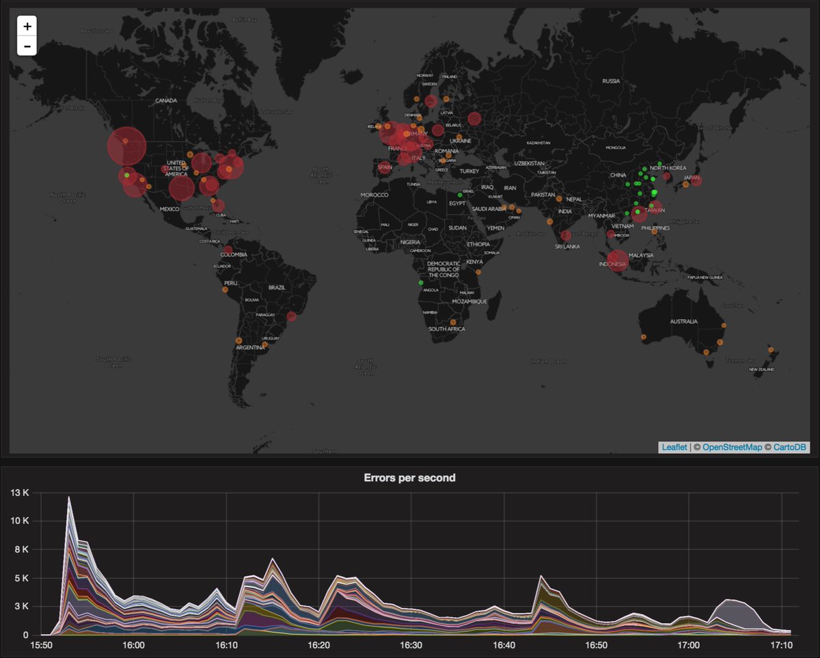Click the '17:00' time axis label

tap(689, 645)
